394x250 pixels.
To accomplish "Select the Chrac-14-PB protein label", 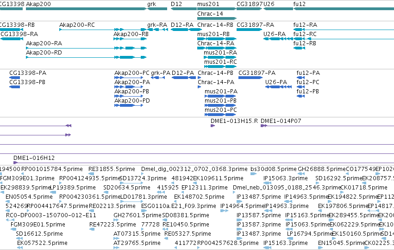I will pos(216,73).
